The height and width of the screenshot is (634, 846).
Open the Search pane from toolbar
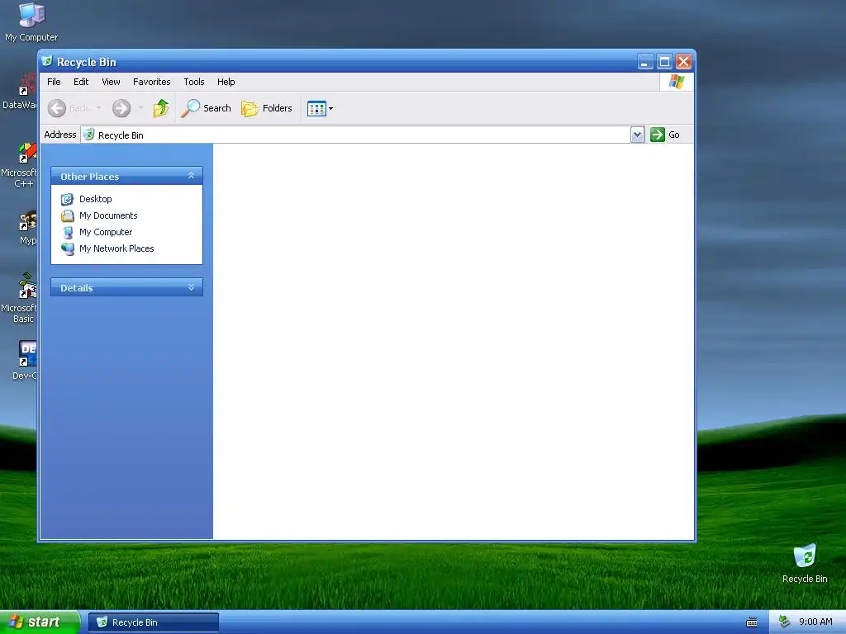coord(206,108)
